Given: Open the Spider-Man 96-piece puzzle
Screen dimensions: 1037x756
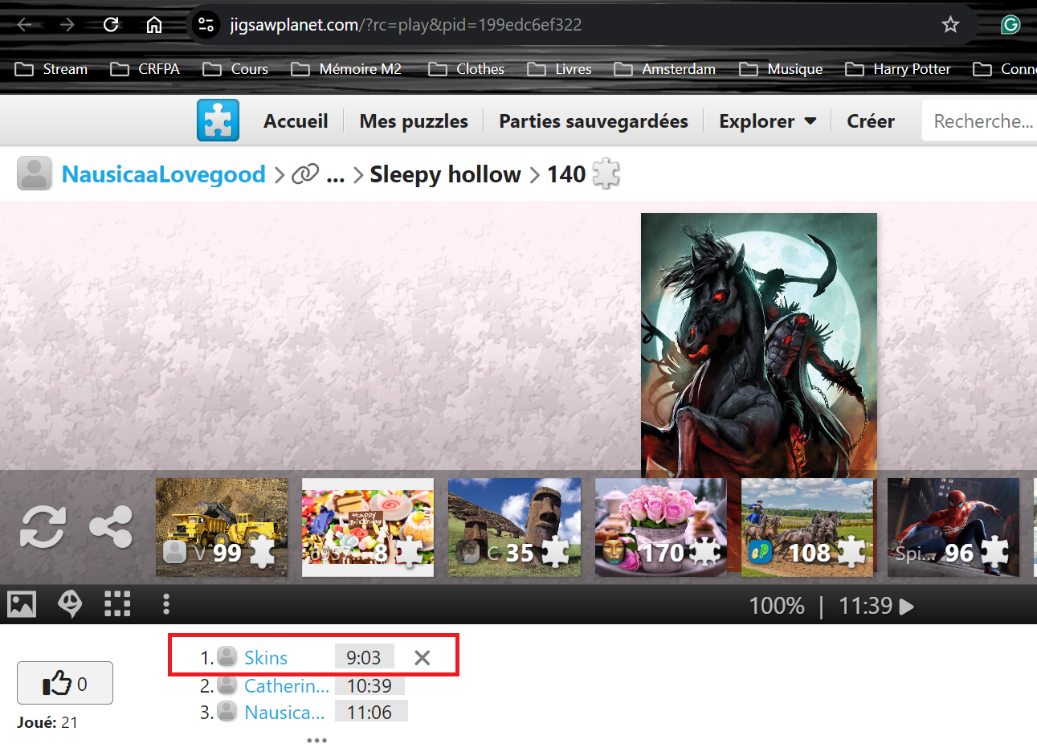Looking at the screenshot, I should tap(953, 527).
